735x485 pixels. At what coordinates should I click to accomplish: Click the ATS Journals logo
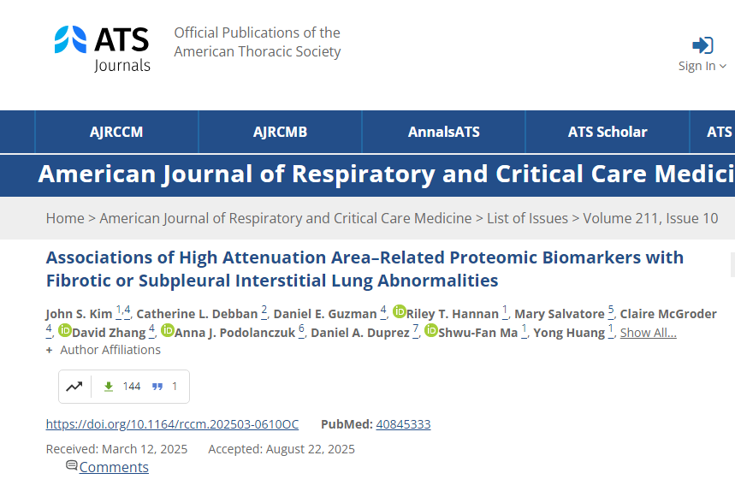pos(102,48)
